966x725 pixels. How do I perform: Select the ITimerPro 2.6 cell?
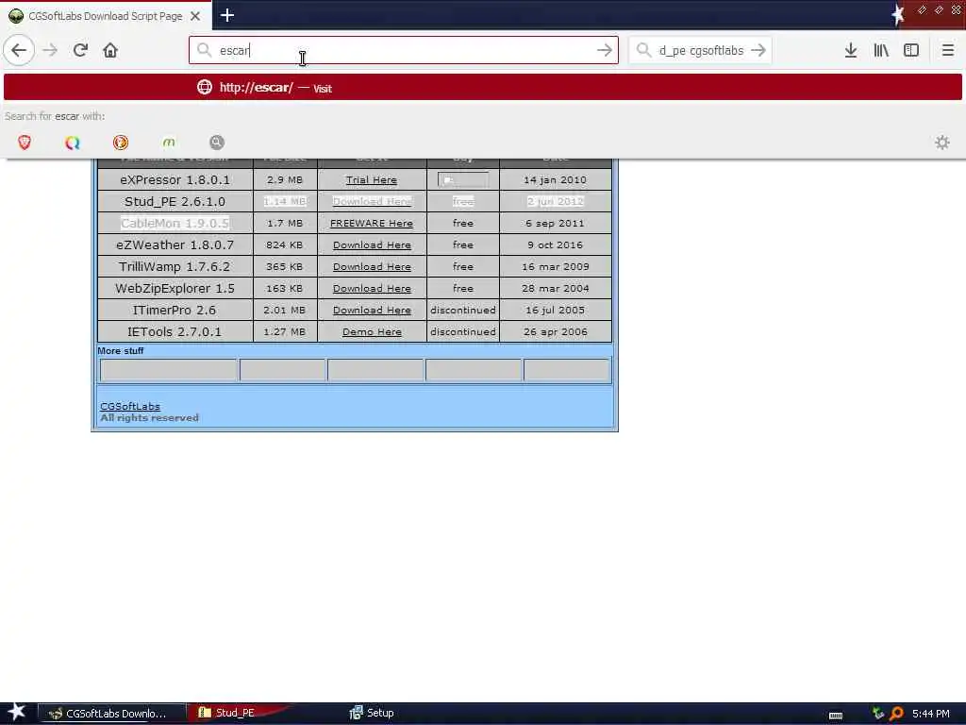click(x=175, y=310)
